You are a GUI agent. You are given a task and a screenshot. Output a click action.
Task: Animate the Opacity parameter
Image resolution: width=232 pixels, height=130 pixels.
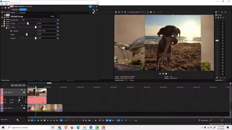click(x=58, y=38)
